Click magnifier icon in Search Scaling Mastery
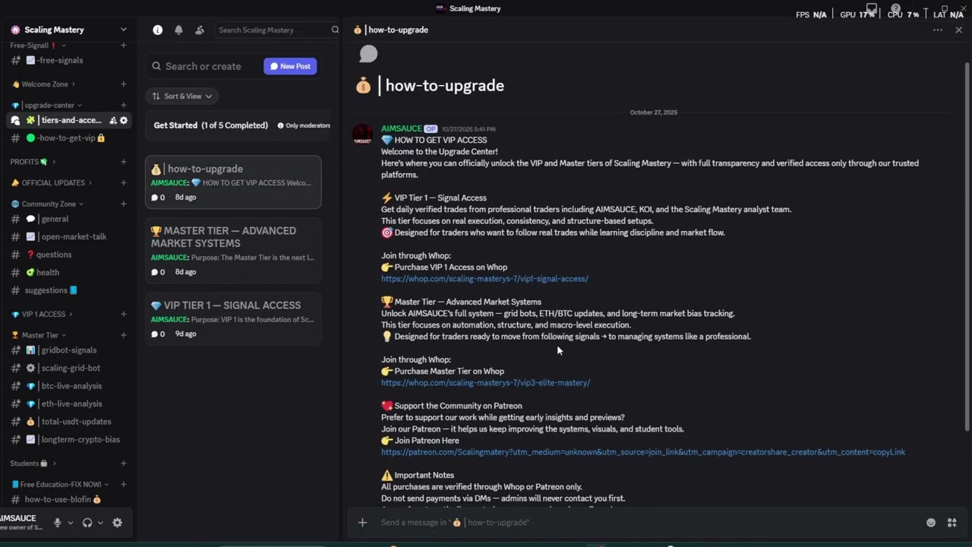The height and width of the screenshot is (547, 972). point(335,30)
